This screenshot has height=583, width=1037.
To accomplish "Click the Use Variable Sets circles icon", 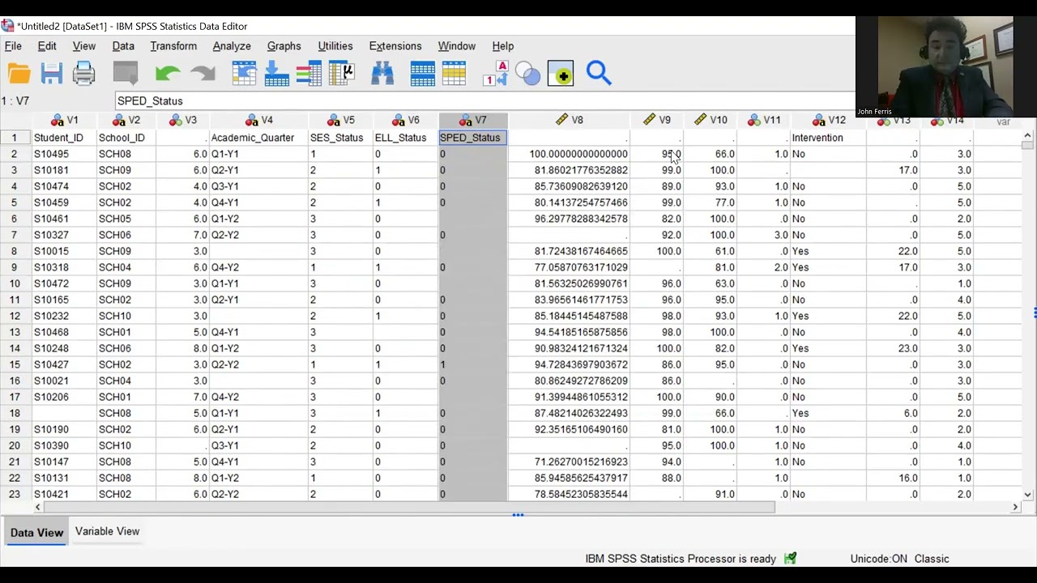I will tap(527, 74).
